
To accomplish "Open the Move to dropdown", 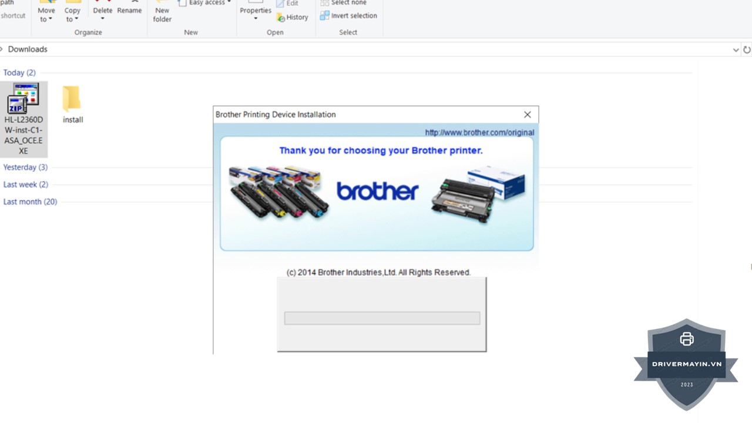I will [46, 15].
